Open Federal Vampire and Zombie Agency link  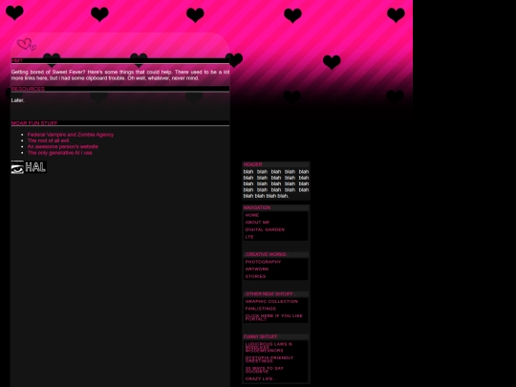(x=71, y=135)
